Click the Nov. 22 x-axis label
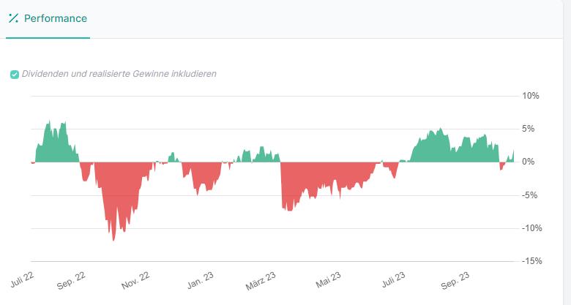571x305 pixels. pyautogui.click(x=135, y=280)
